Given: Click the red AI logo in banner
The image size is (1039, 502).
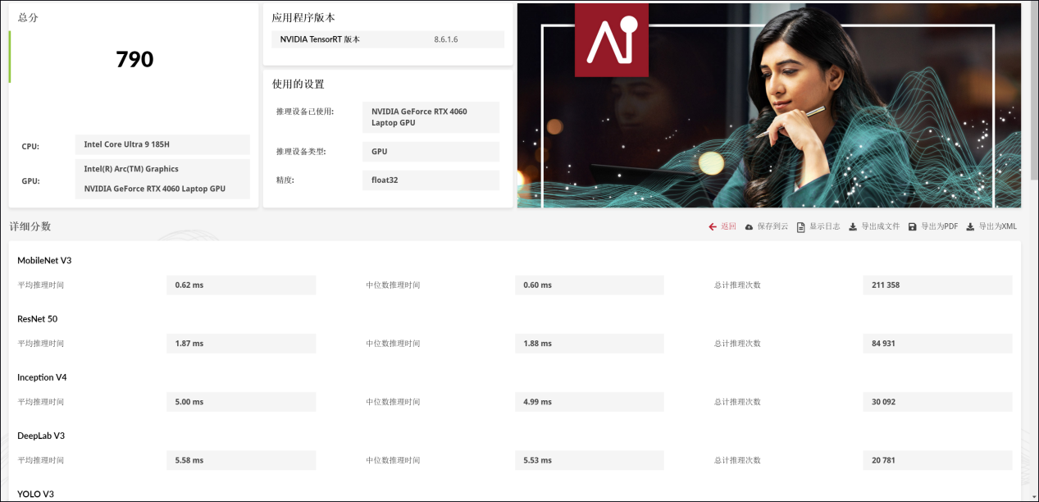Looking at the screenshot, I should 611,40.
